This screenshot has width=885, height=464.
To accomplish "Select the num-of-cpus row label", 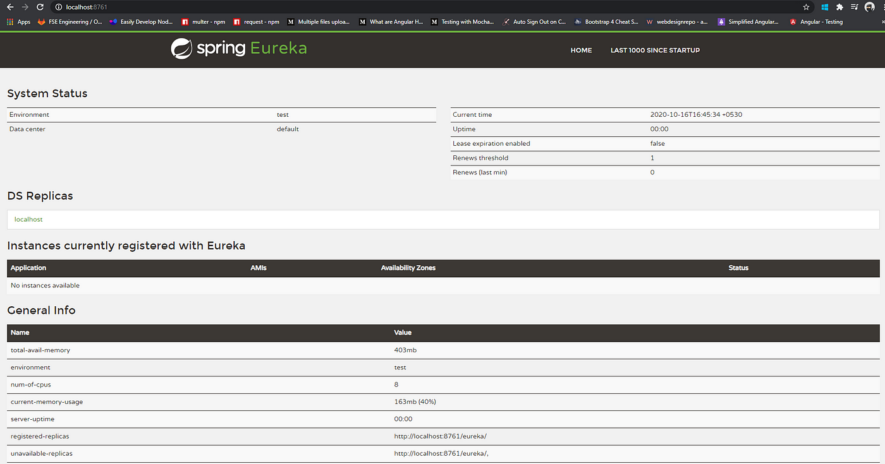I will coord(30,384).
